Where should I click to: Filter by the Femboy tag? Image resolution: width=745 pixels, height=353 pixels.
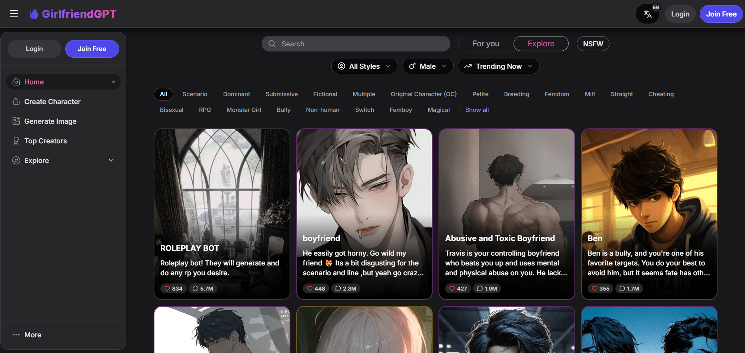point(401,110)
